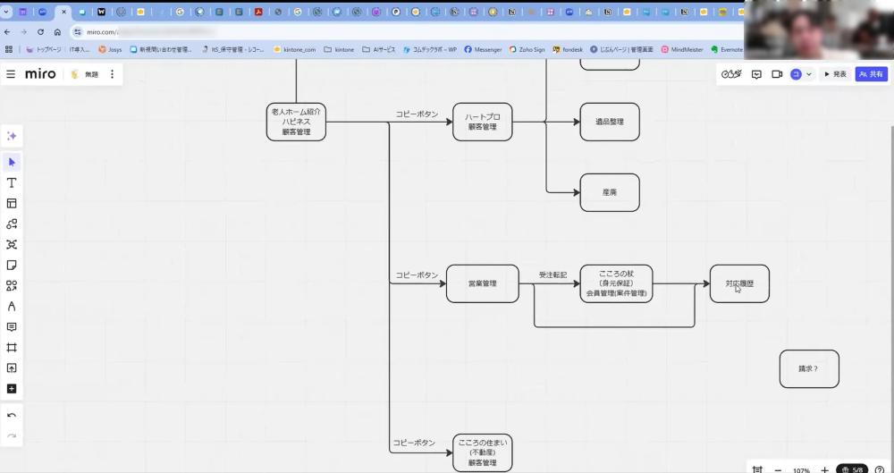The height and width of the screenshot is (473, 894).
Task: Select the 遺品整理 node
Action: [x=610, y=122]
